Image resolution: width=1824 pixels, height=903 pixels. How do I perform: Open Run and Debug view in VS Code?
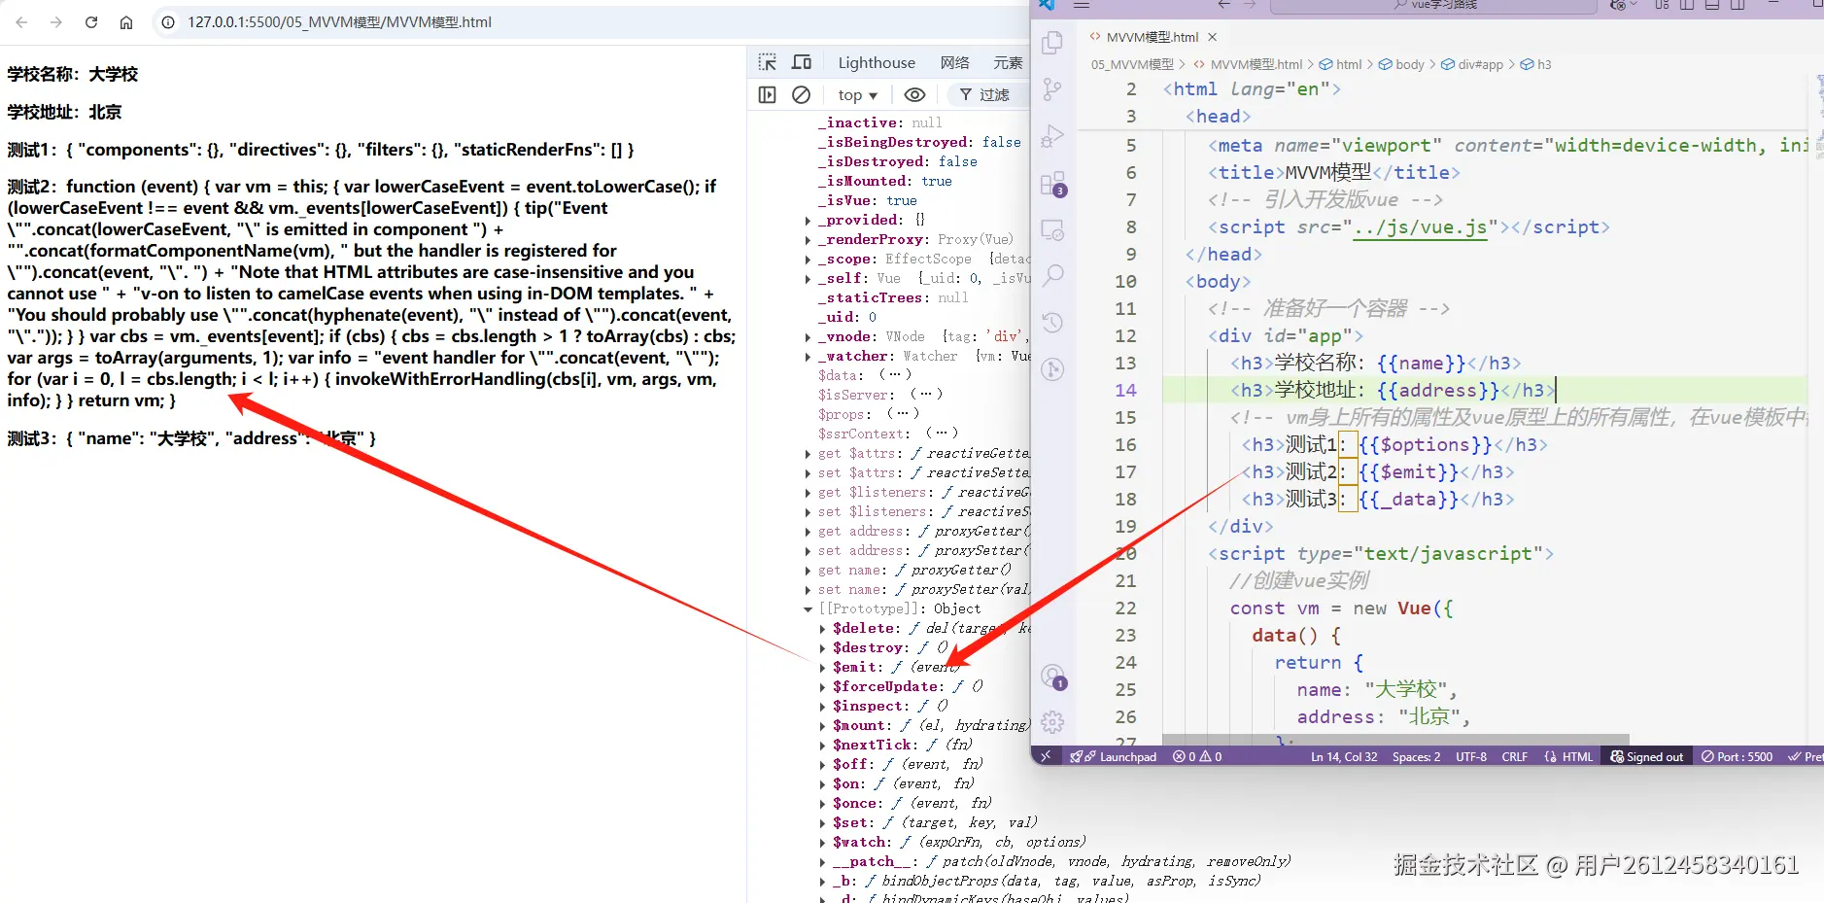pos(1052,136)
